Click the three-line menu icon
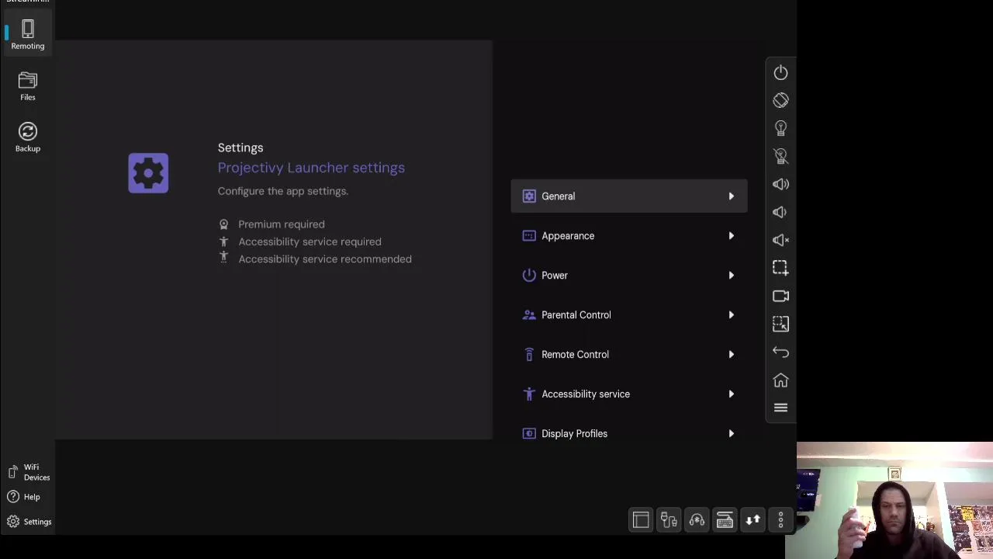 780,408
